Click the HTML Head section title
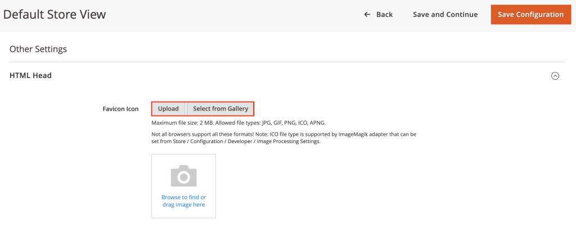The width and height of the screenshot is (576, 225). (x=30, y=75)
